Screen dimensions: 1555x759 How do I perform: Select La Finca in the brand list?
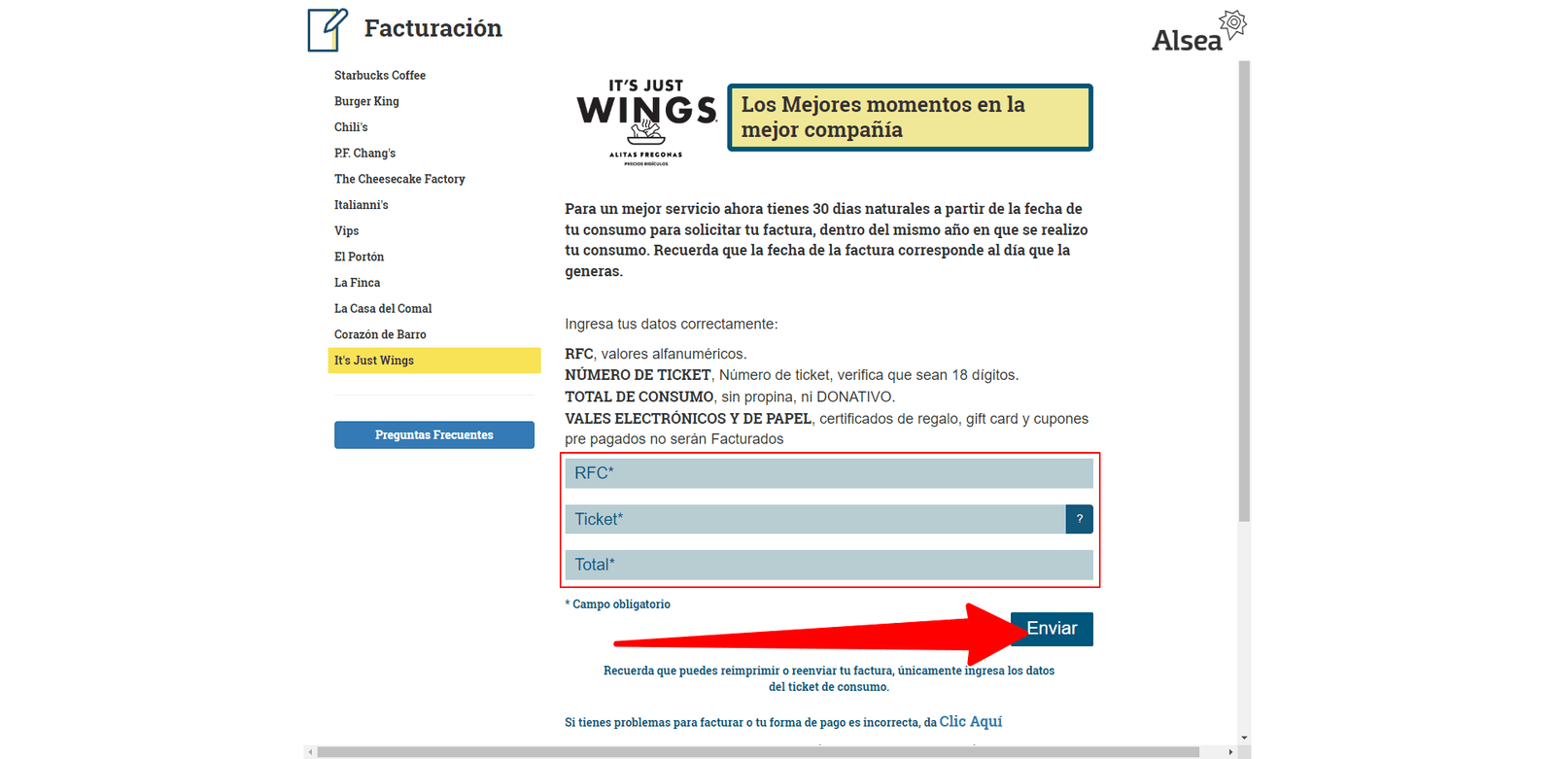[357, 283]
